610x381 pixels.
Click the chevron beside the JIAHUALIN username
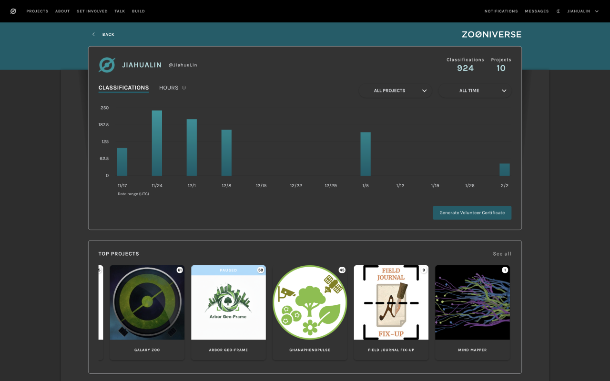[597, 11]
